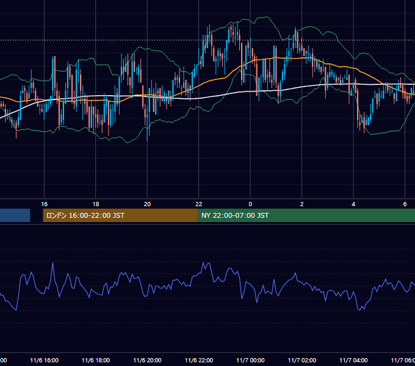Click the hour label 18 on the chart axis
Viewport: 415px width, 366px height.
96,204
